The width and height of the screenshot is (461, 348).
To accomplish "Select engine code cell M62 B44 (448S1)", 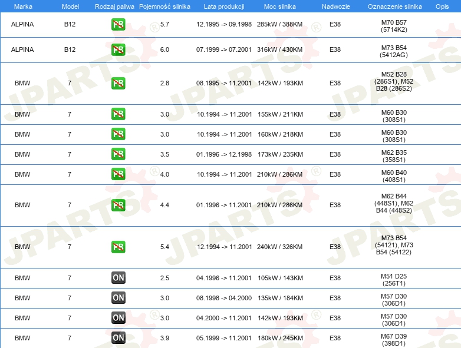I will [394, 203].
